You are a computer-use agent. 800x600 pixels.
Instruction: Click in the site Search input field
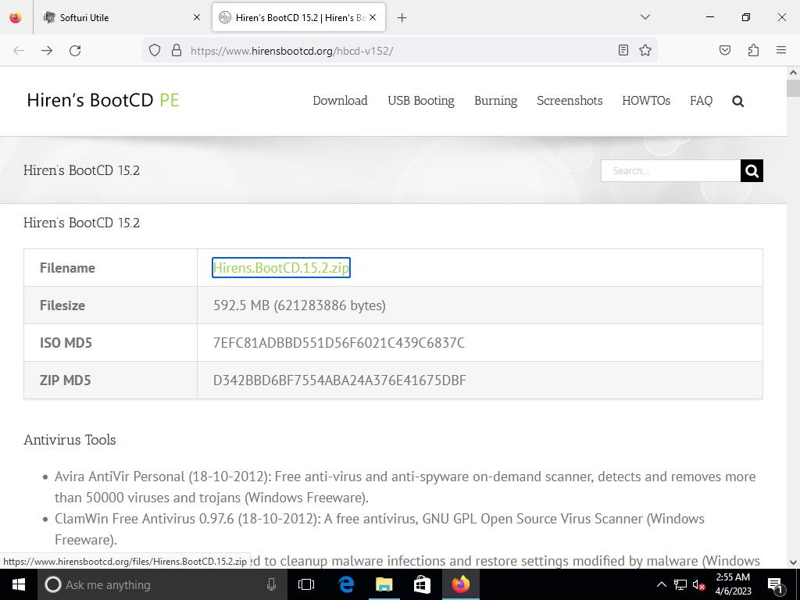(x=670, y=170)
